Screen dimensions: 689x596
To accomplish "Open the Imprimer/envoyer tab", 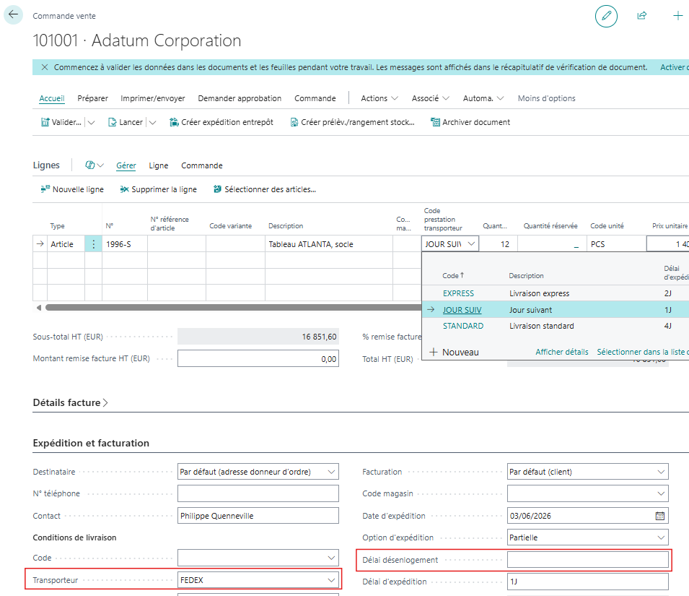I will [x=153, y=98].
